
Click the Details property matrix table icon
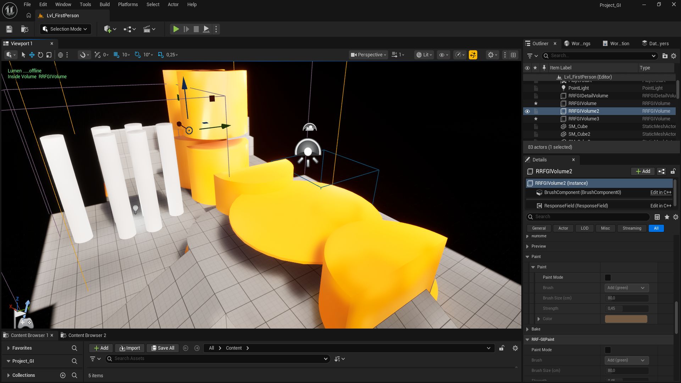coord(657,217)
